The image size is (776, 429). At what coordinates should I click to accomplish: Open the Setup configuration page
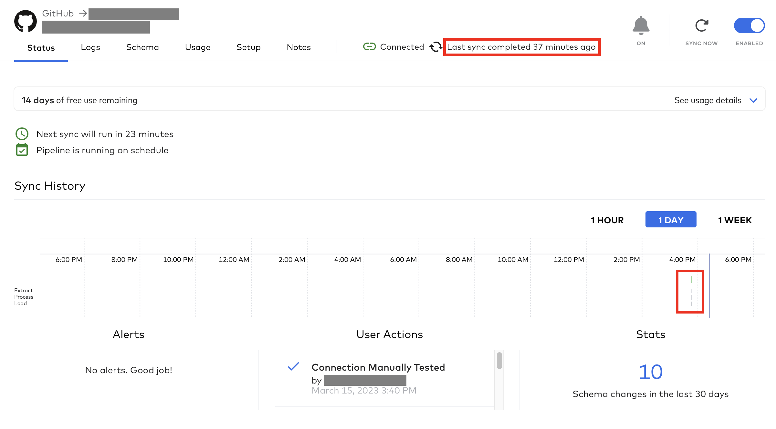coord(248,47)
